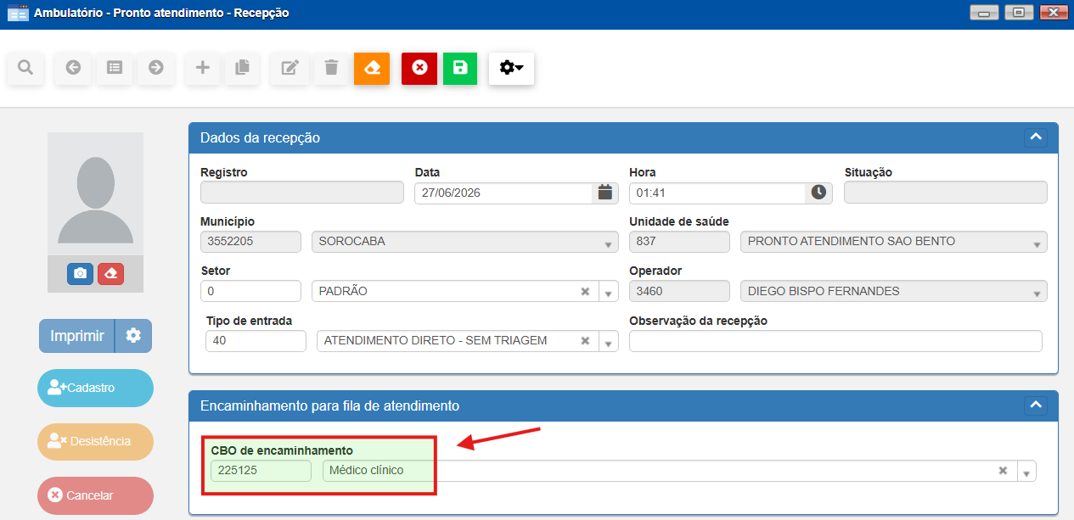1074x520 pixels.
Task: Open the record list icon
Action: [x=115, y=68]
